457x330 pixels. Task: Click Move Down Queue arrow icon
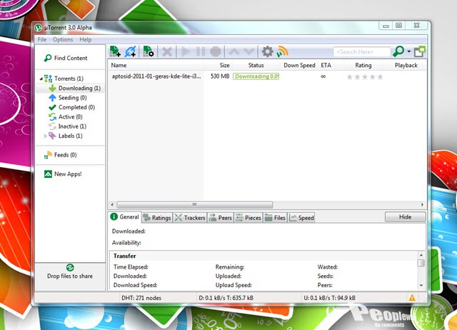[249, 52]
